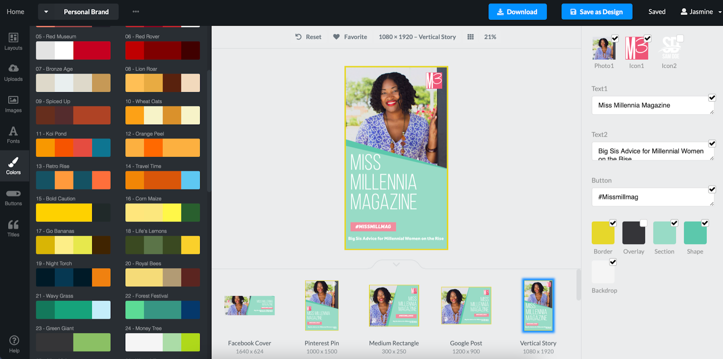The image size is (723, 359).
Task: Toggle the Button text checkbox
Action: pyautogui.click(x=712, y=189)
